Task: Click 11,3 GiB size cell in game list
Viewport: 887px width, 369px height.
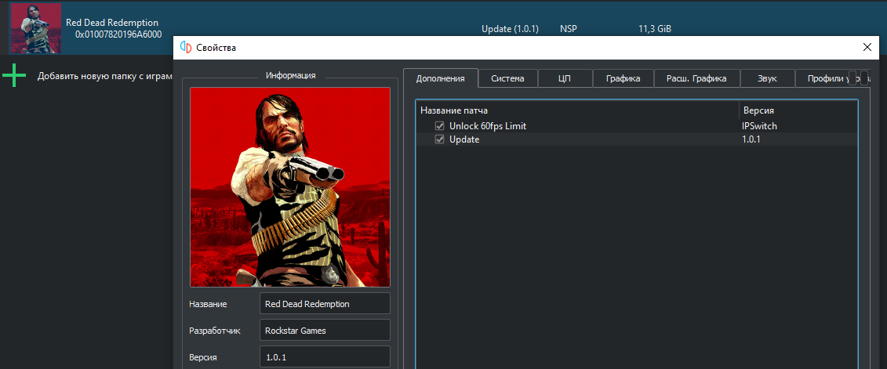Action: click(655, 28)
